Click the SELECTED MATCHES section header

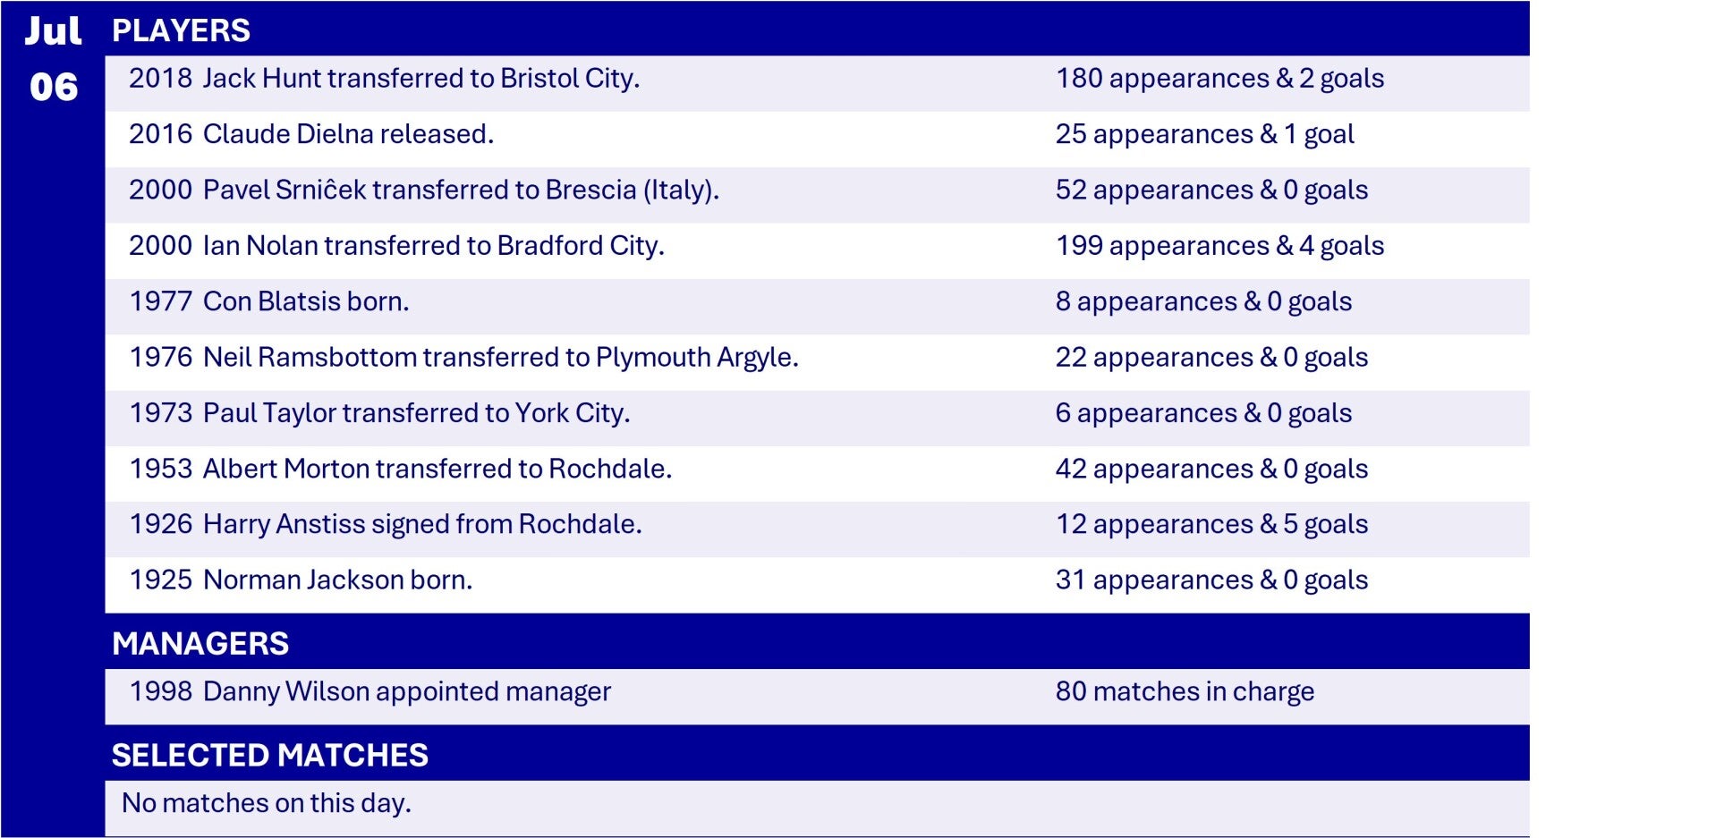point(269,756)
